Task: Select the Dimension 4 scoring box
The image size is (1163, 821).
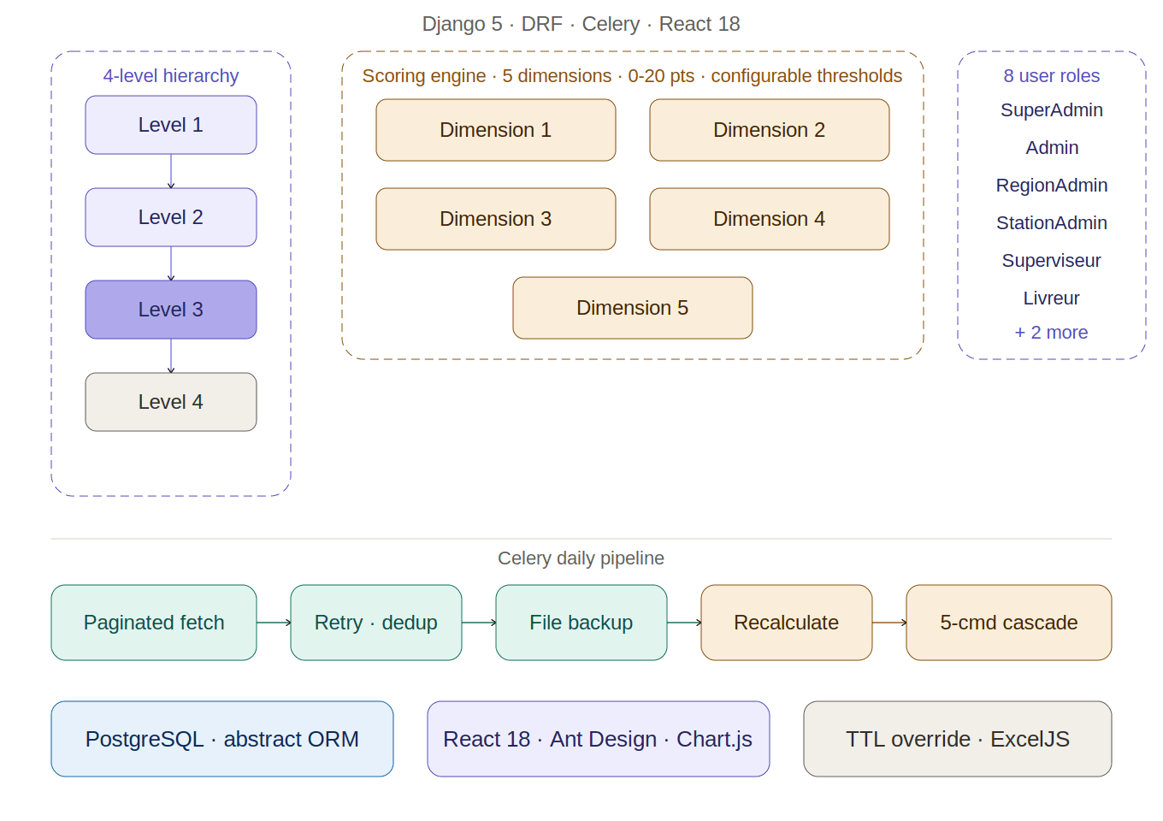Action: [x=770, y=219]
